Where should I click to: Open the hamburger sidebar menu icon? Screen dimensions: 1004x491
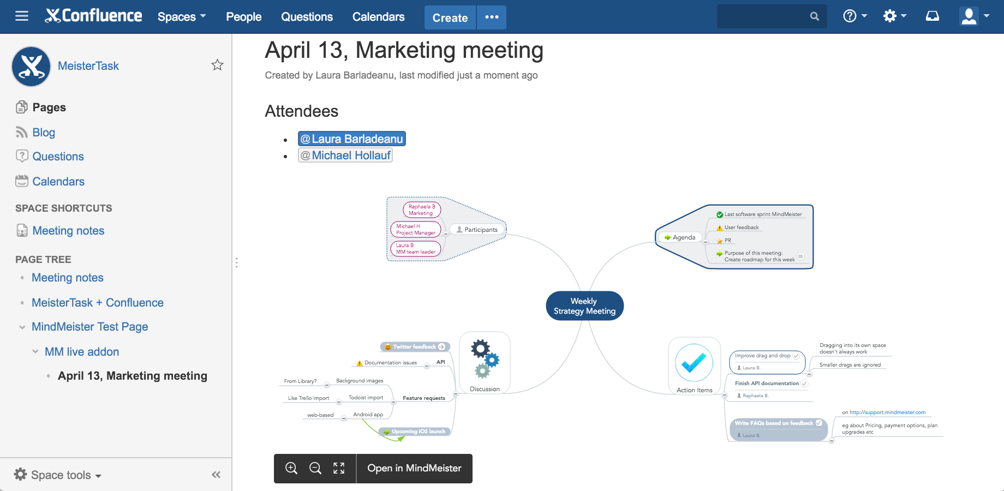click(22, 16)
